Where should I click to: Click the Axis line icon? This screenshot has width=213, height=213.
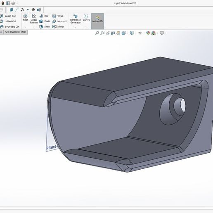[17, 9]
